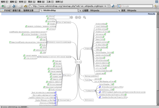This screenshot has width=159, height=108.
Task: Click the Go arrow beside address bar
Action: pyautogui.click(x=113, y=6)
